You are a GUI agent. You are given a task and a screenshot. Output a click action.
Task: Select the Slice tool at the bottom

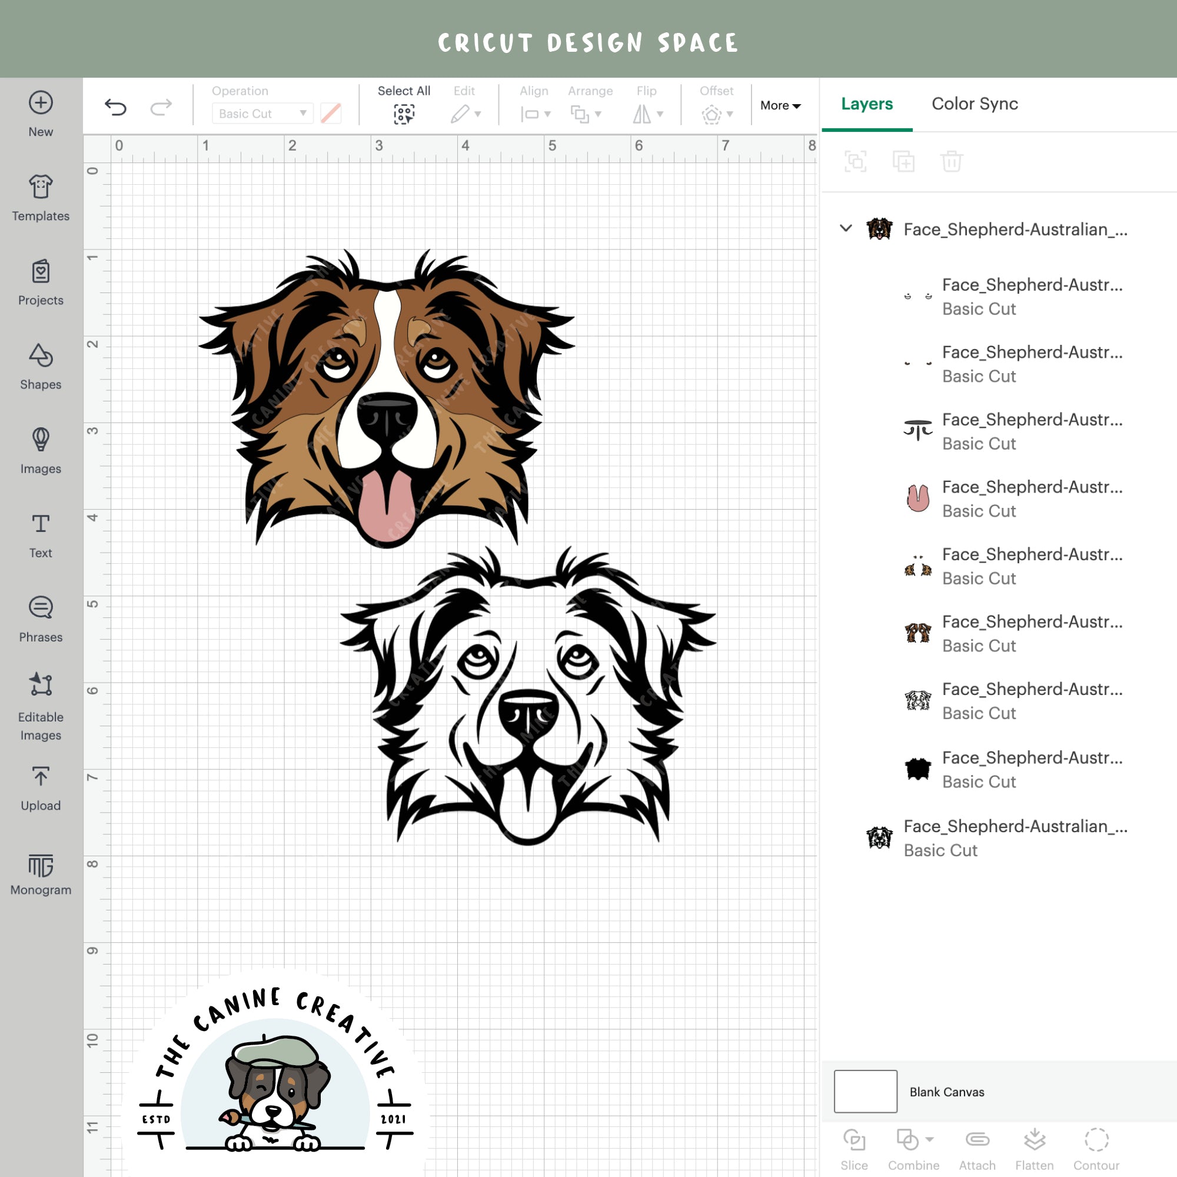[855, 1138]
